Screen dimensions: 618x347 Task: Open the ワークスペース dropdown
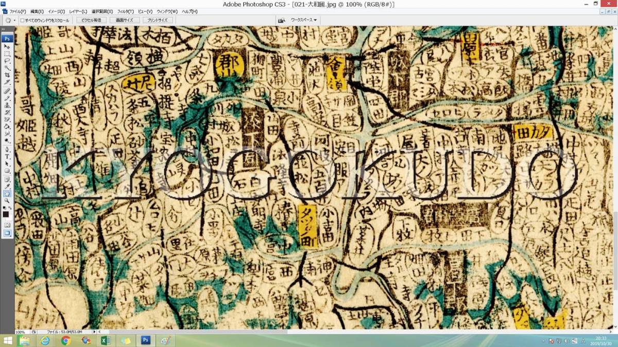(304, 20)
